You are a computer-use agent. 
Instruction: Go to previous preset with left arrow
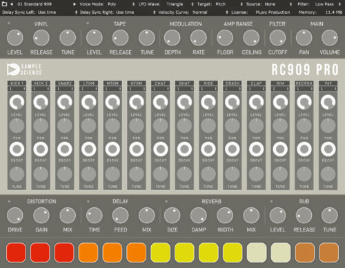(12, 4)
